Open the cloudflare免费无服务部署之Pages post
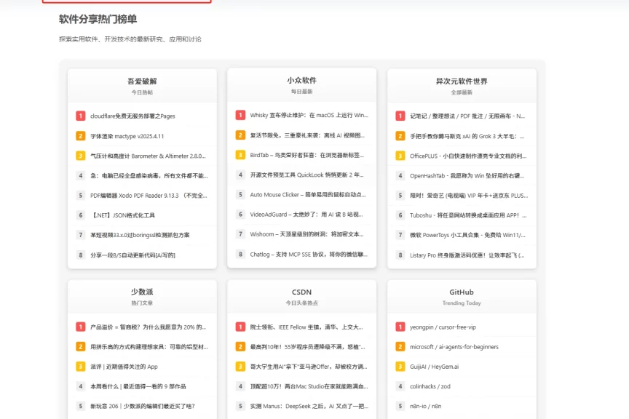 (x=135, y=115)
